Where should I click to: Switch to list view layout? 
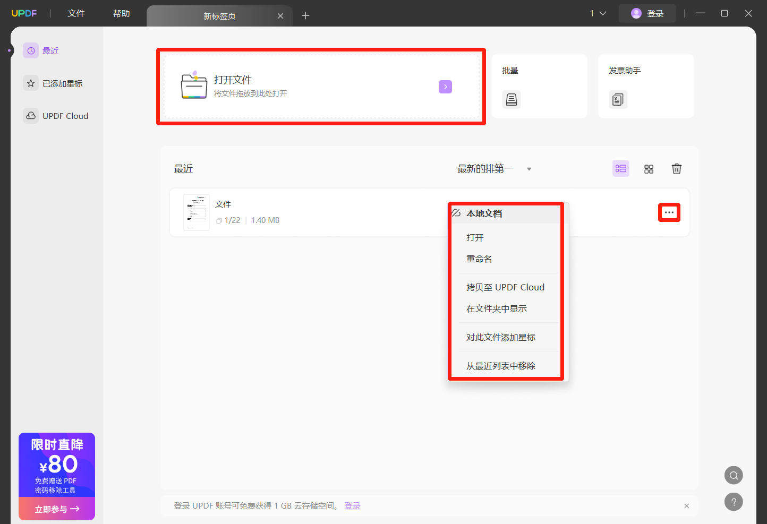click(620, 169)
